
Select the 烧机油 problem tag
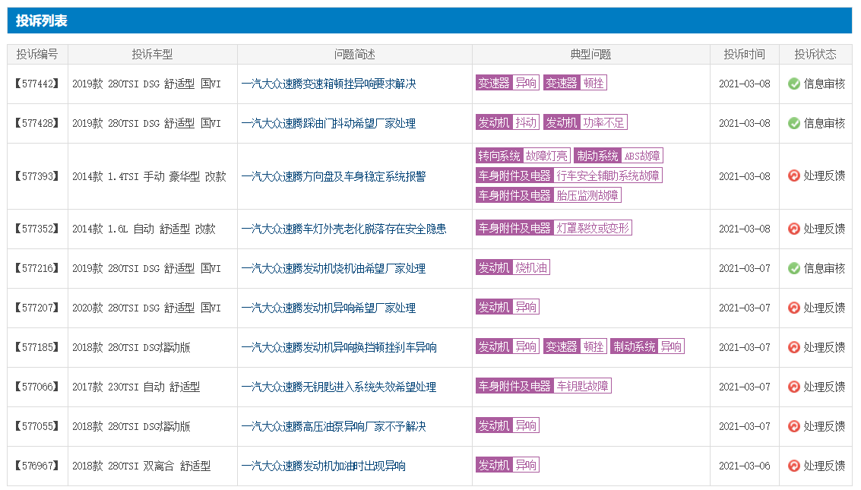tap(531, 267)
